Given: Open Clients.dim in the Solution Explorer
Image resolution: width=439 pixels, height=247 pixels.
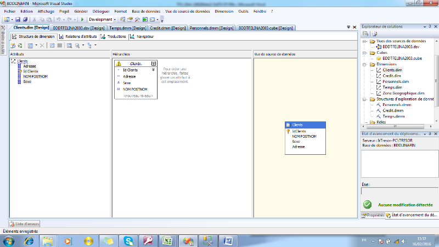Looking at the screenshot, I should pos(392,70).
